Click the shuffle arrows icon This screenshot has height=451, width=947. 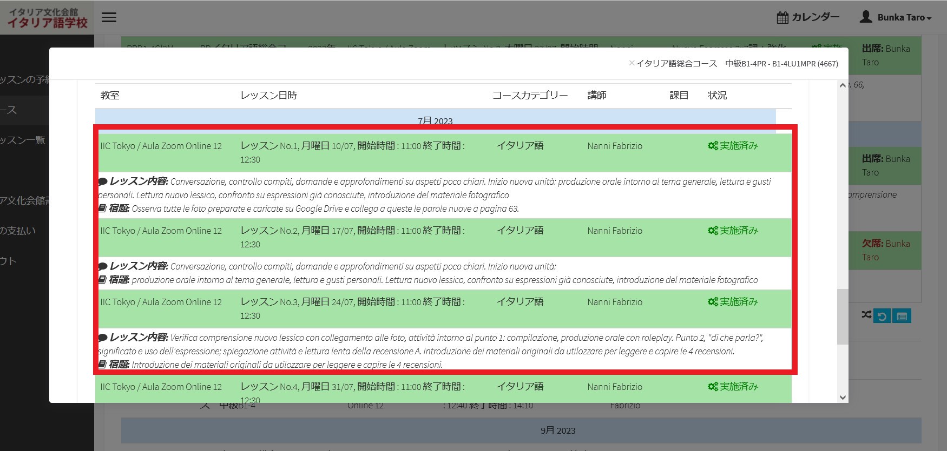866,314
